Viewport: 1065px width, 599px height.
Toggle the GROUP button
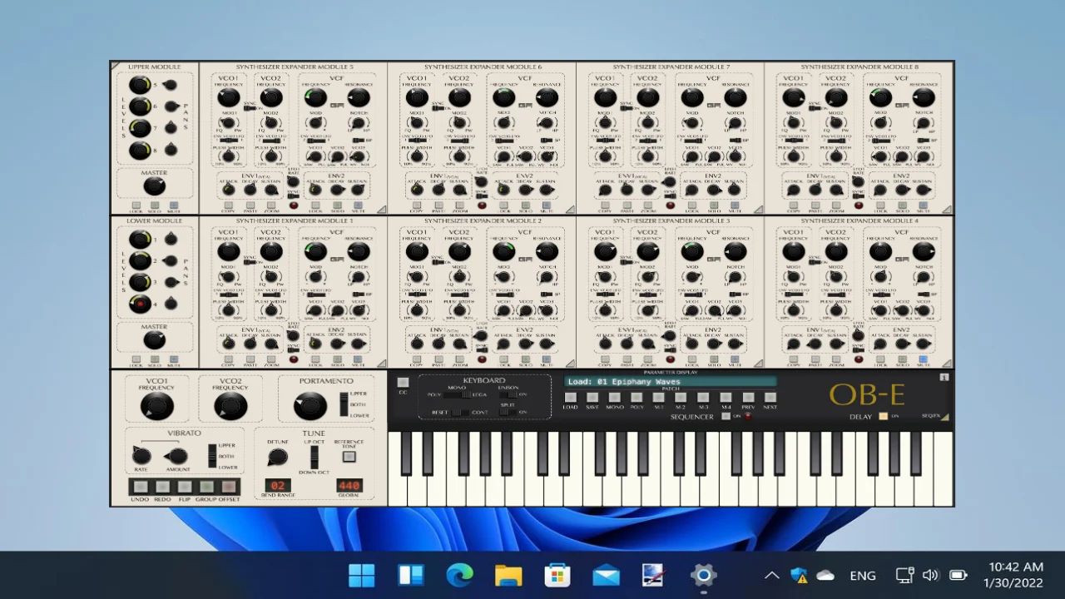[x=206, y=487]
